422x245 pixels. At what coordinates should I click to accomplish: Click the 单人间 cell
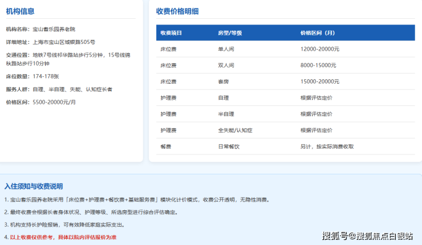pyautogui.click(x=226, y=49)
